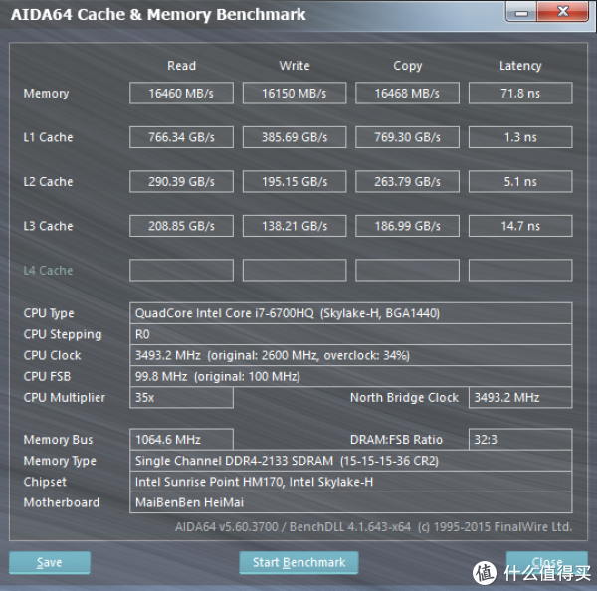This screenshot has height=591, width=597.
Task: Click the Copy column header
Action: pyautogui.click(x=407, y=66)
